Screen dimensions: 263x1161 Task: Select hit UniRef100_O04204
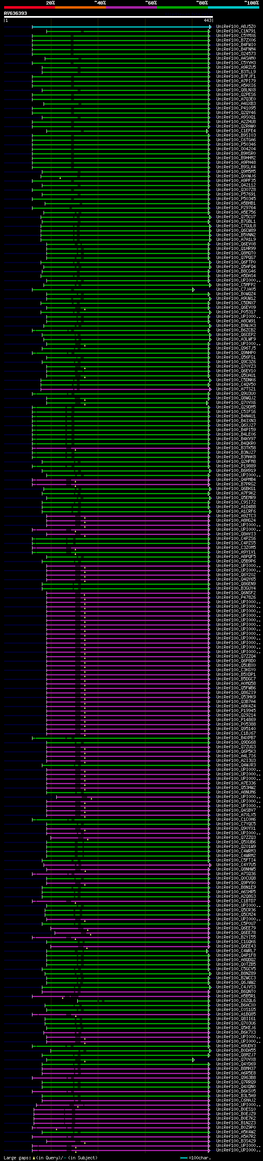pyautogui.click(x=235, y=149)
